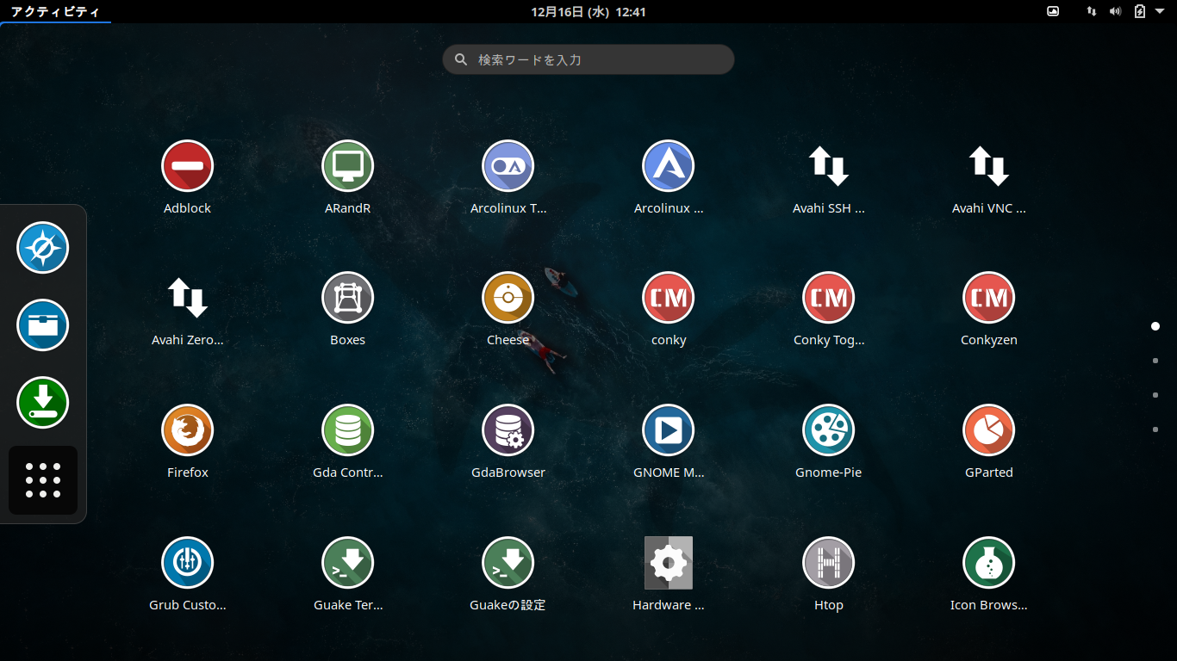Viewport: 1177px width, 661px height.
Task: Open the Boxes app
Action: [x=347, y=298]
